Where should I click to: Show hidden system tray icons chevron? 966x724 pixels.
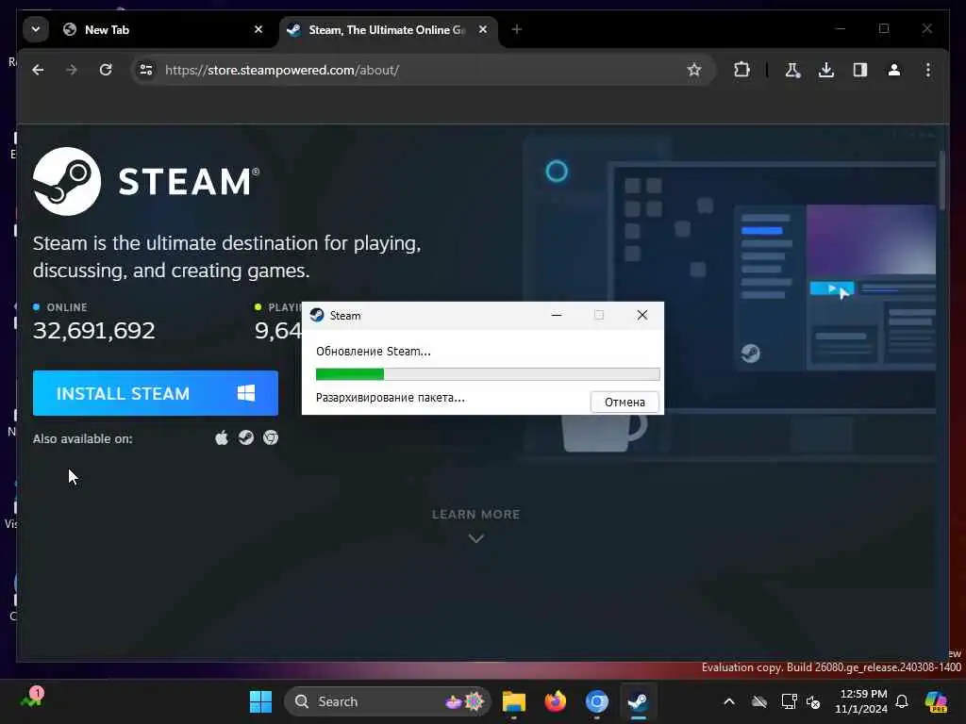point(729,701)
